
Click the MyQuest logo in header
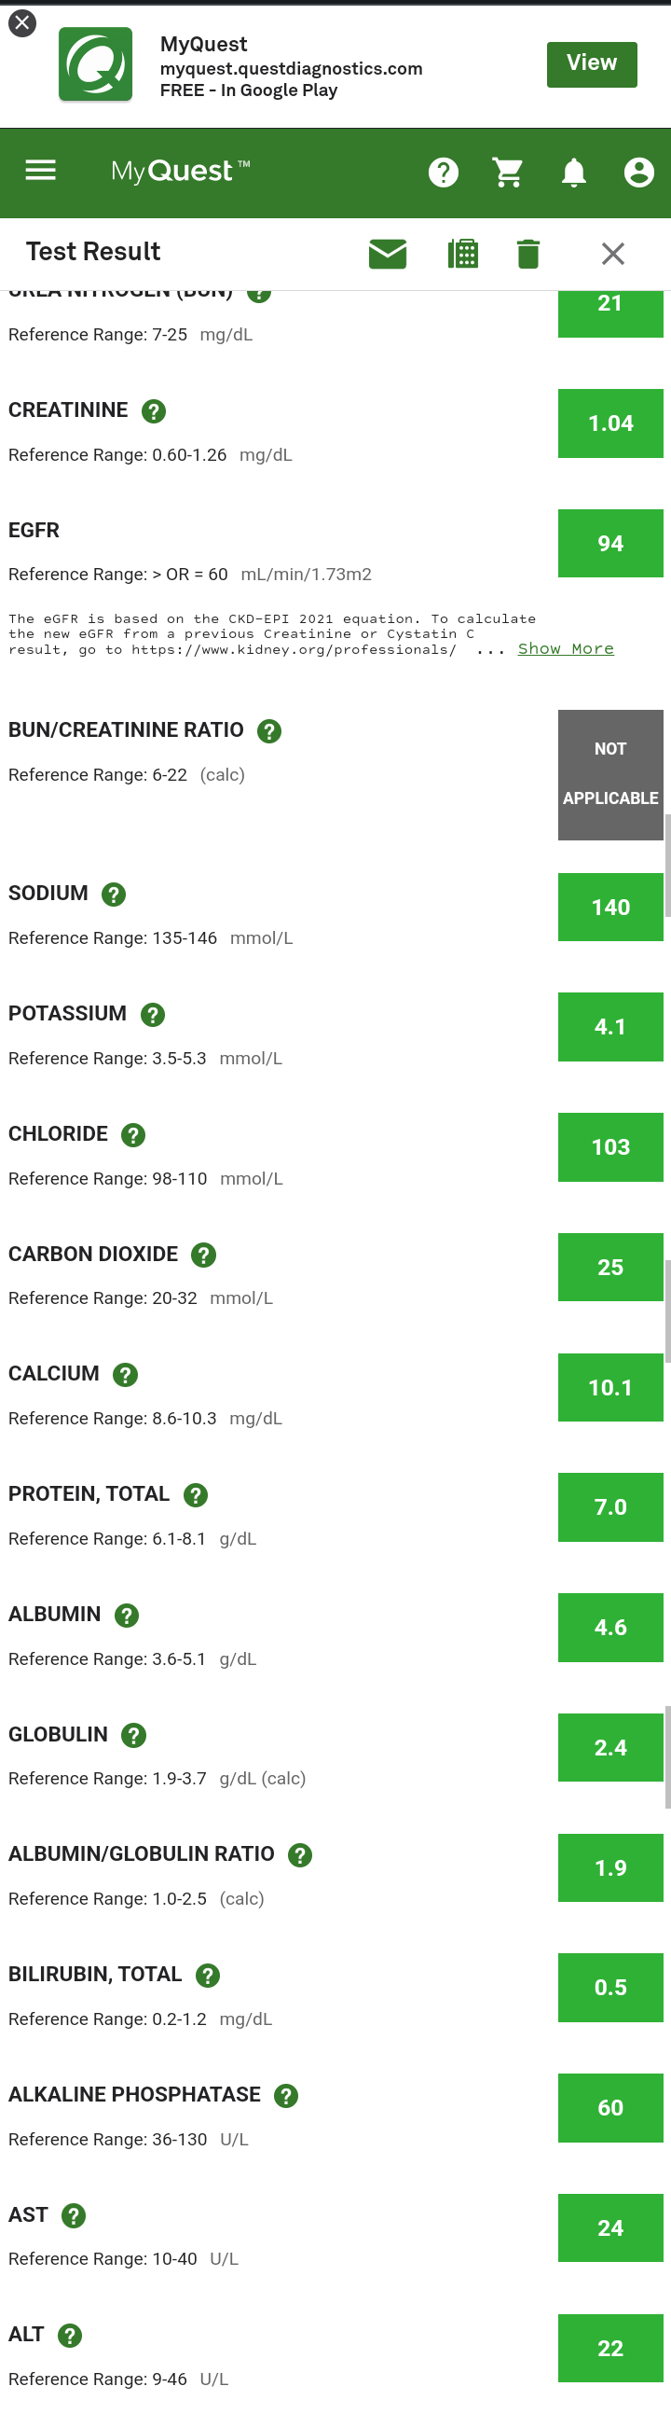(x=180, y=171)
